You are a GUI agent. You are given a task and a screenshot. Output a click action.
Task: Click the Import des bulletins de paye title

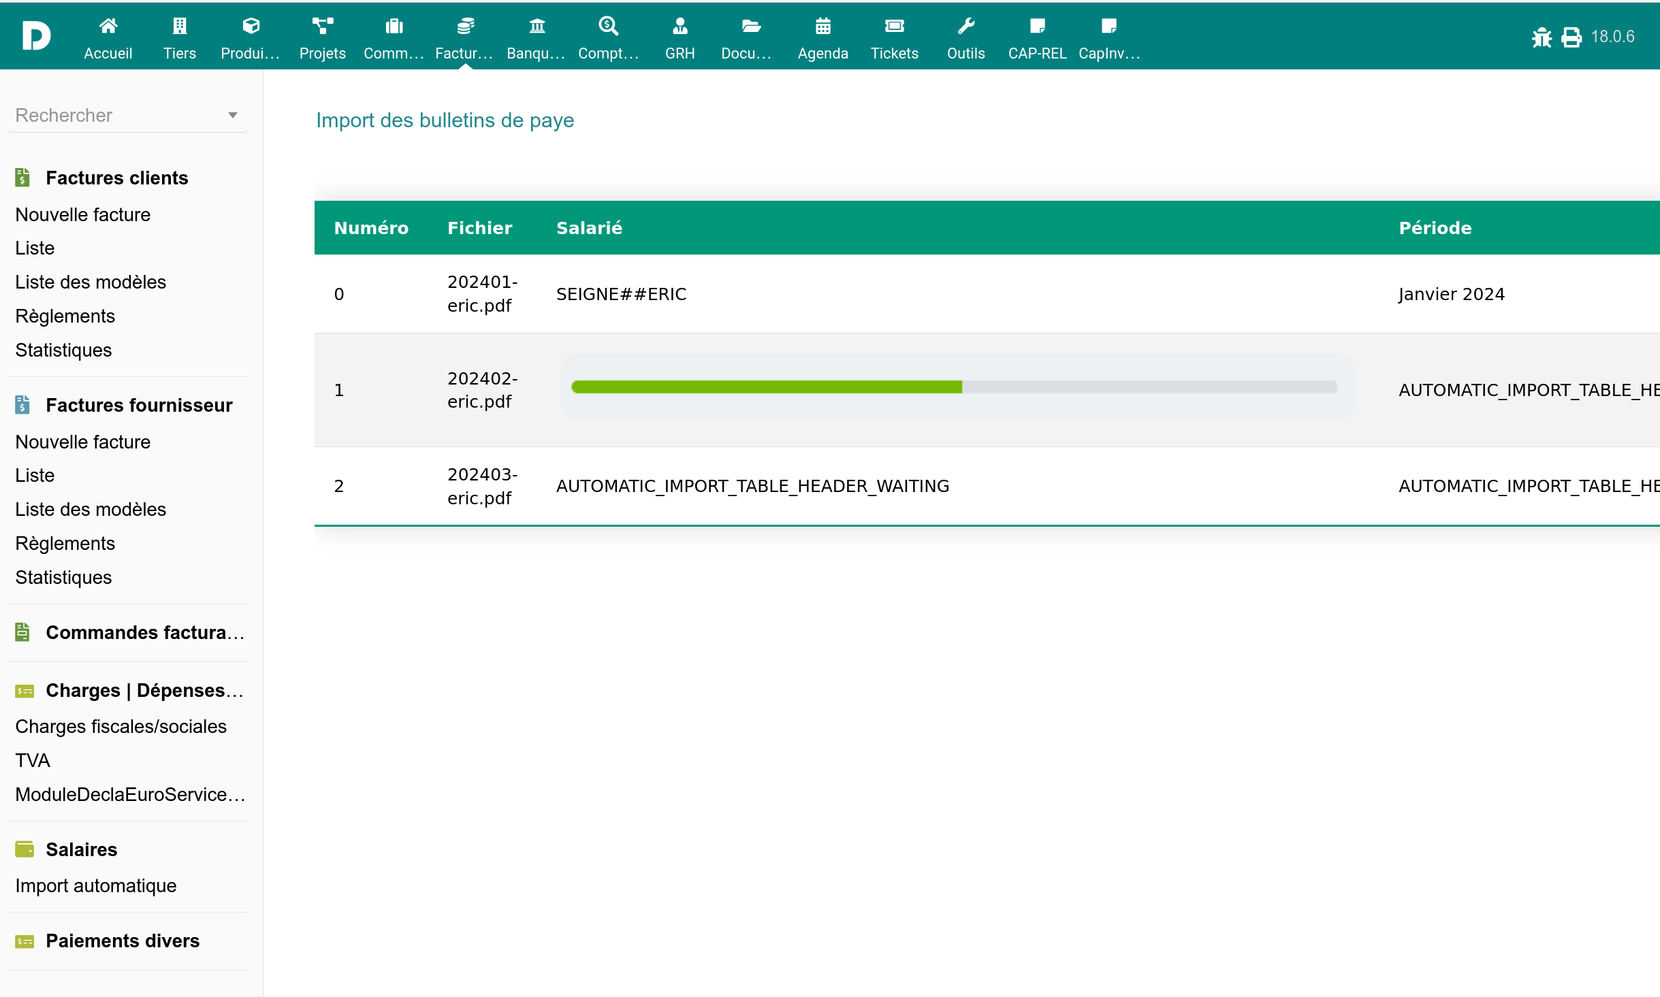tap(445, 120)
